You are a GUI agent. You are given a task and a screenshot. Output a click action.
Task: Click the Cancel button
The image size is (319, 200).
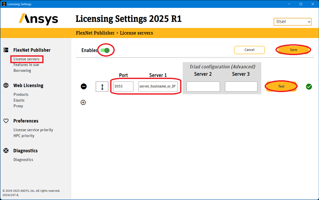click(x=249, y=50)
